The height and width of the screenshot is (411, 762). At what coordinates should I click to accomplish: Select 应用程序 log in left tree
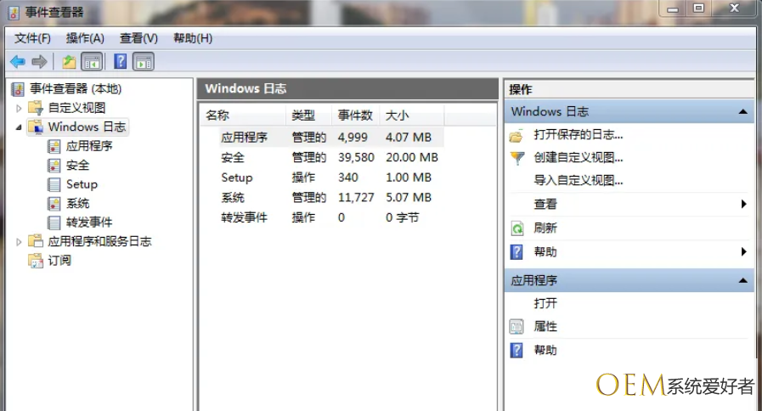pyautogui.click(x=88, y=146)
